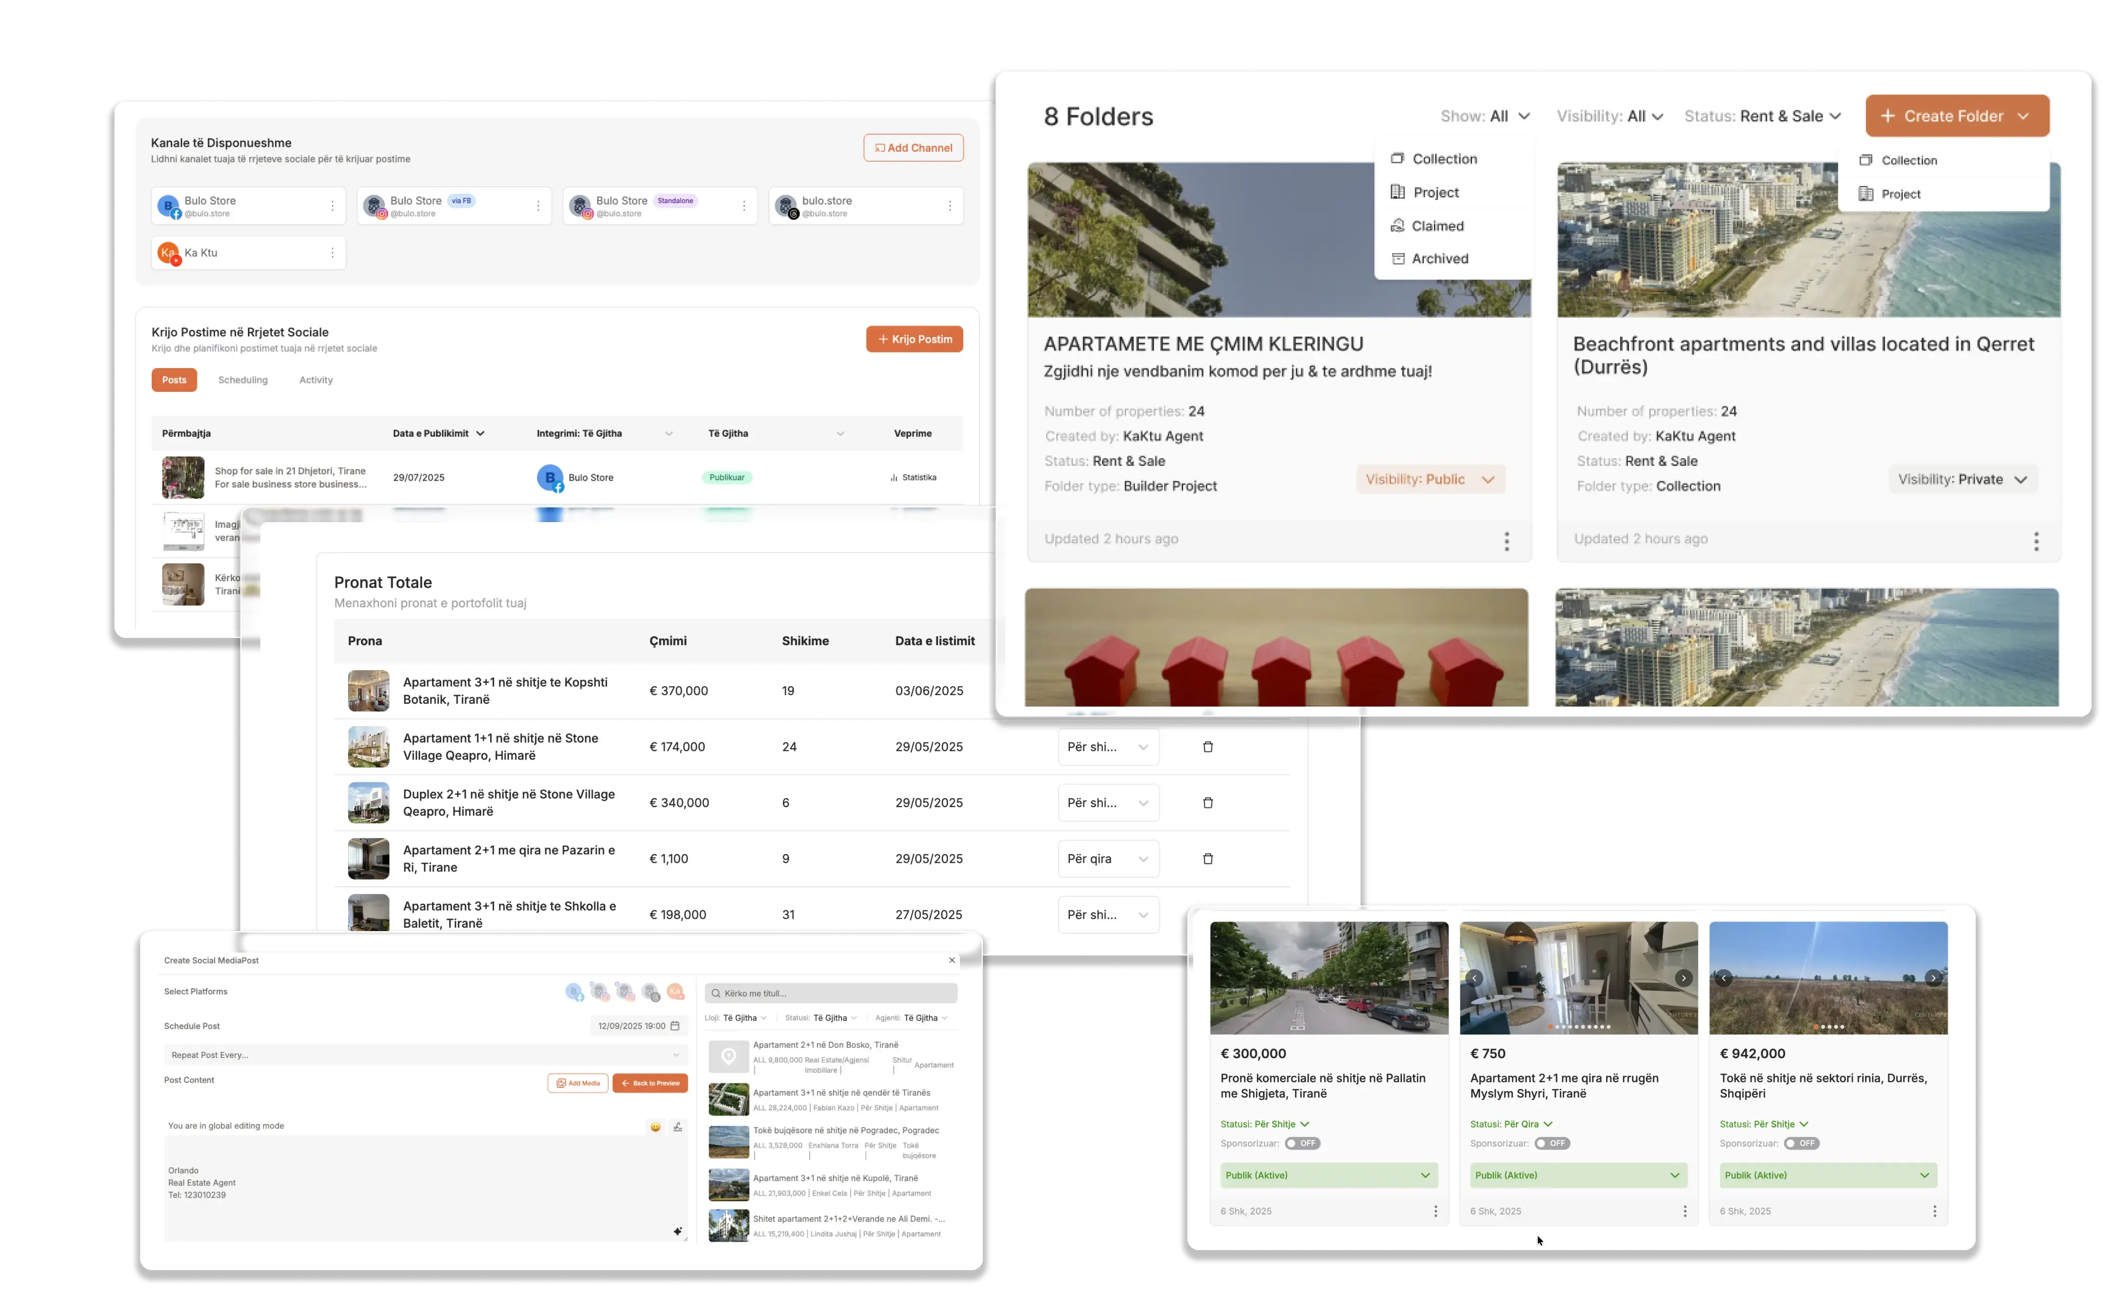Show the previous photo on the € 942,000 card

point(1723,978)
